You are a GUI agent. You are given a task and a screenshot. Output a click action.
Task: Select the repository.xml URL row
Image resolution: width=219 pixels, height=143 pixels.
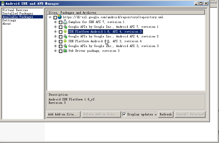click(x=113, y=17)
